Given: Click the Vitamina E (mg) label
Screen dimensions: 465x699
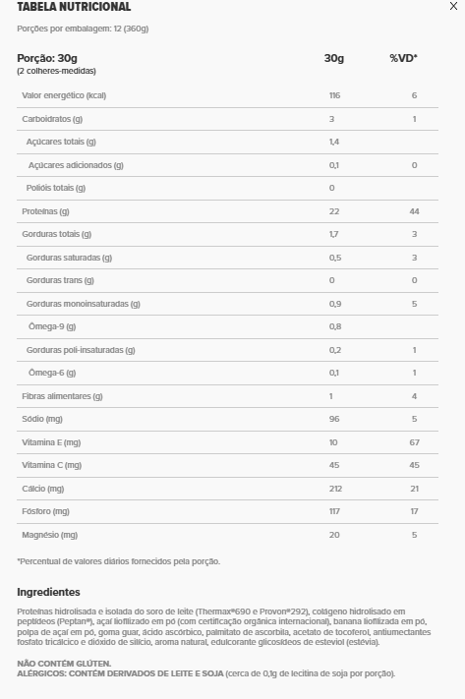Looking at the screenshot, I should [51, 442].
